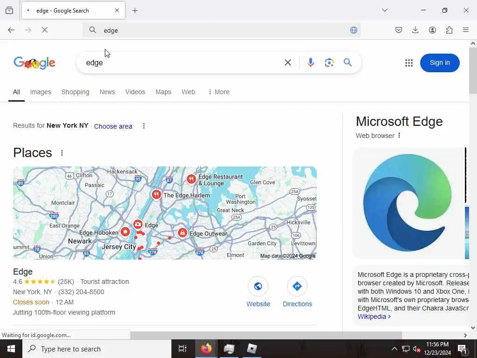This screenshot has width=477, height=358.
Task: Click horizontal scrollbar right arrow
Action: pos(465,335)
